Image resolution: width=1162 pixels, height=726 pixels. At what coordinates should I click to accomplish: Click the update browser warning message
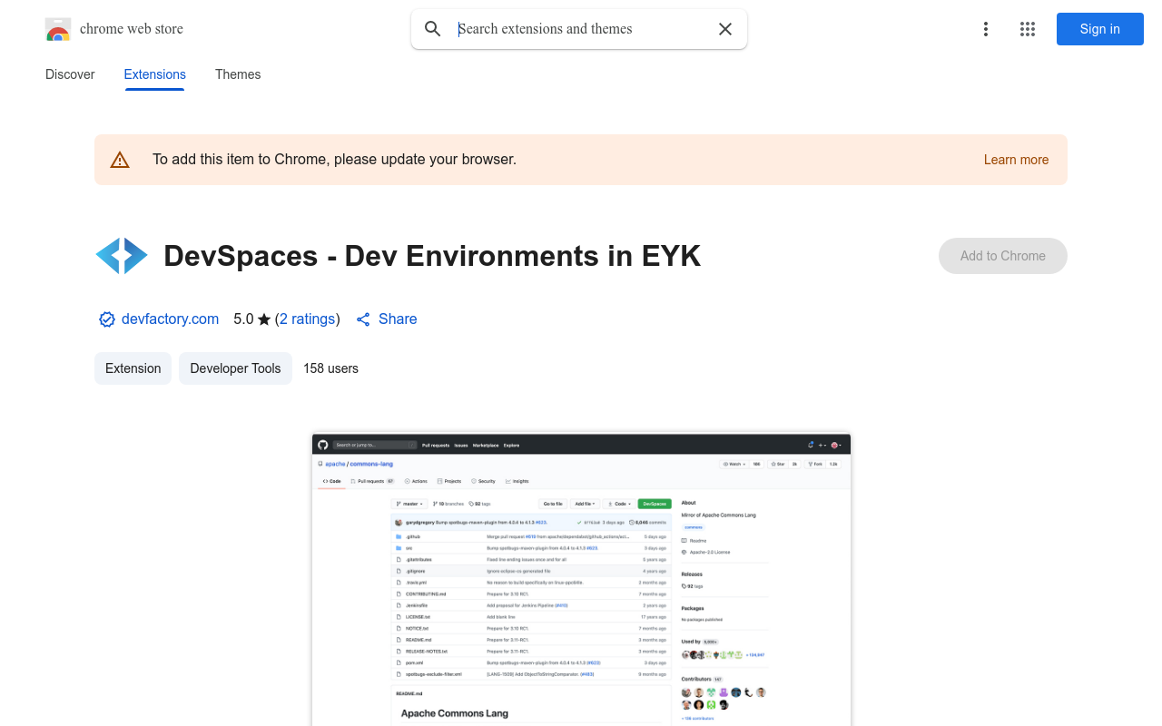334,160
